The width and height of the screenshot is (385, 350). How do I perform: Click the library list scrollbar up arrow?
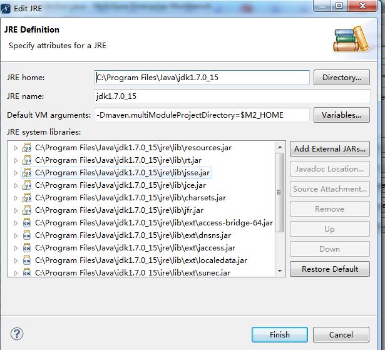point(280,147)
